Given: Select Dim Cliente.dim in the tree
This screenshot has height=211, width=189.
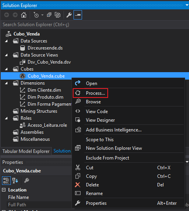Looking at the screenshot, I should (44, 90).
